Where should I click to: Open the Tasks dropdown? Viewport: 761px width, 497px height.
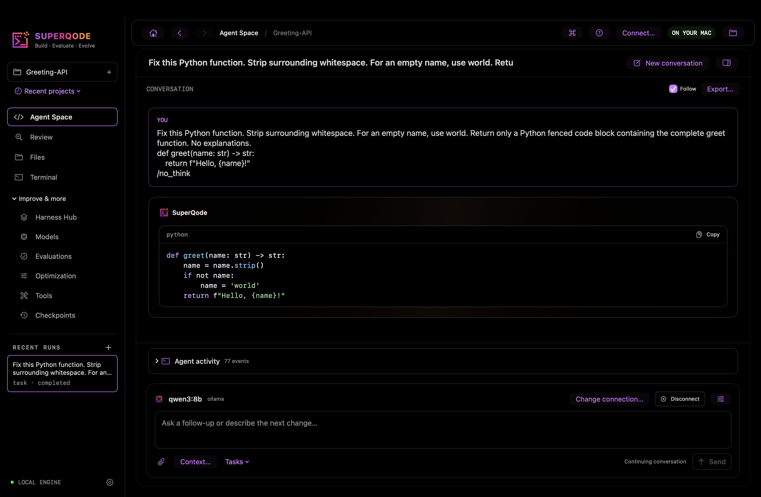(237, 462)
